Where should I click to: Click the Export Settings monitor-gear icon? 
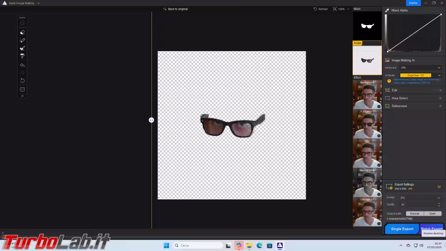click(389, 187)
